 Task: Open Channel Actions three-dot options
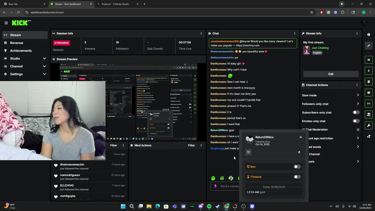tap(357, 85)
